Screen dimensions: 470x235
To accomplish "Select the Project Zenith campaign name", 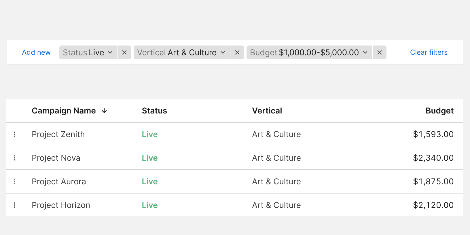I will [x=58, y=134].
